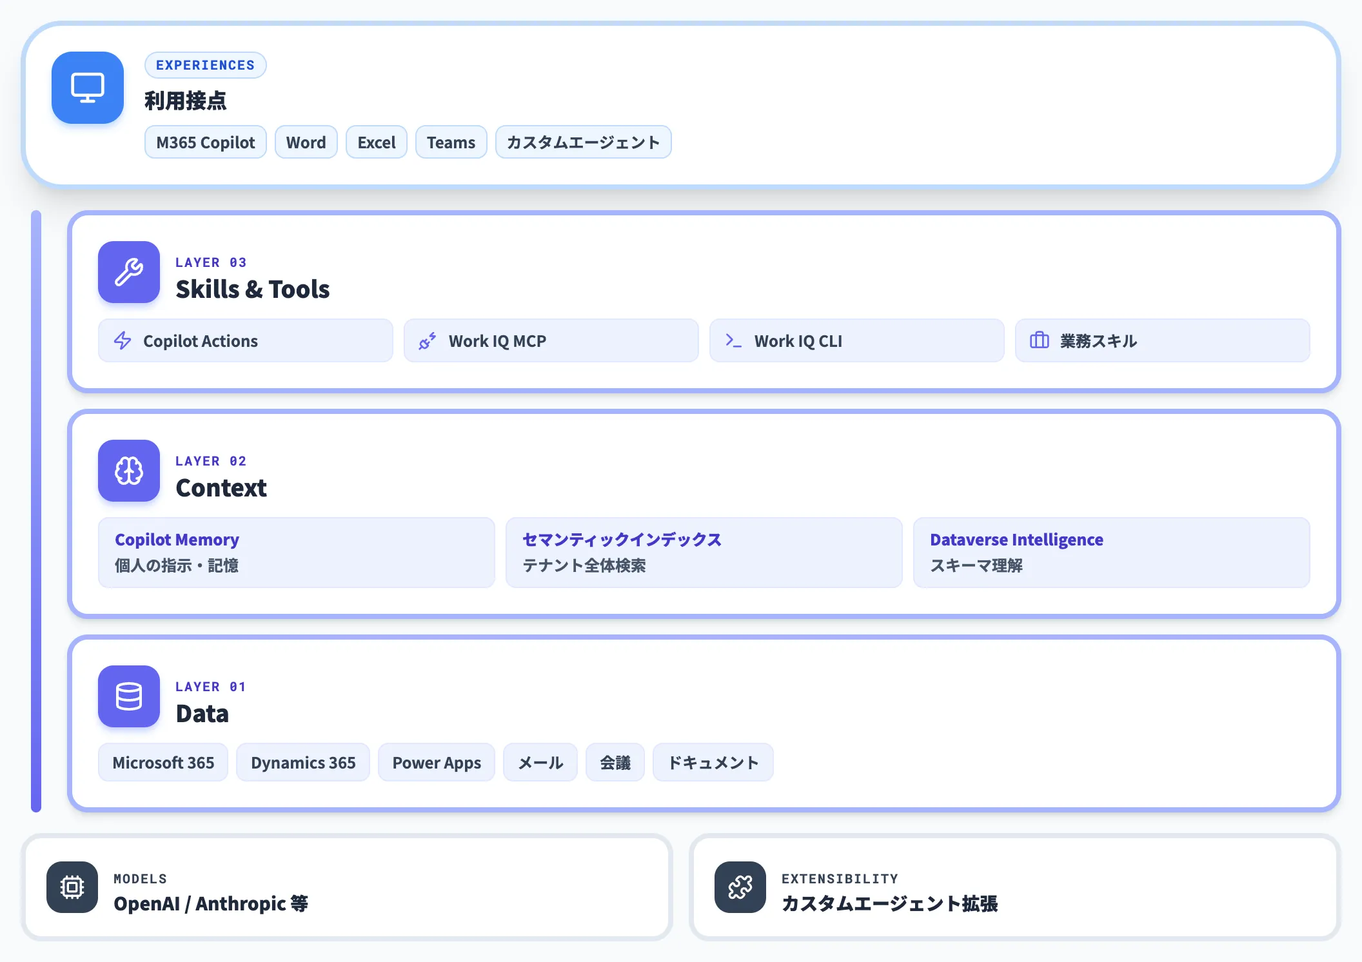Screen dimensions: 1362x962
Task: Select the EXPERIENCES badge label
Action: pos(206,65)
